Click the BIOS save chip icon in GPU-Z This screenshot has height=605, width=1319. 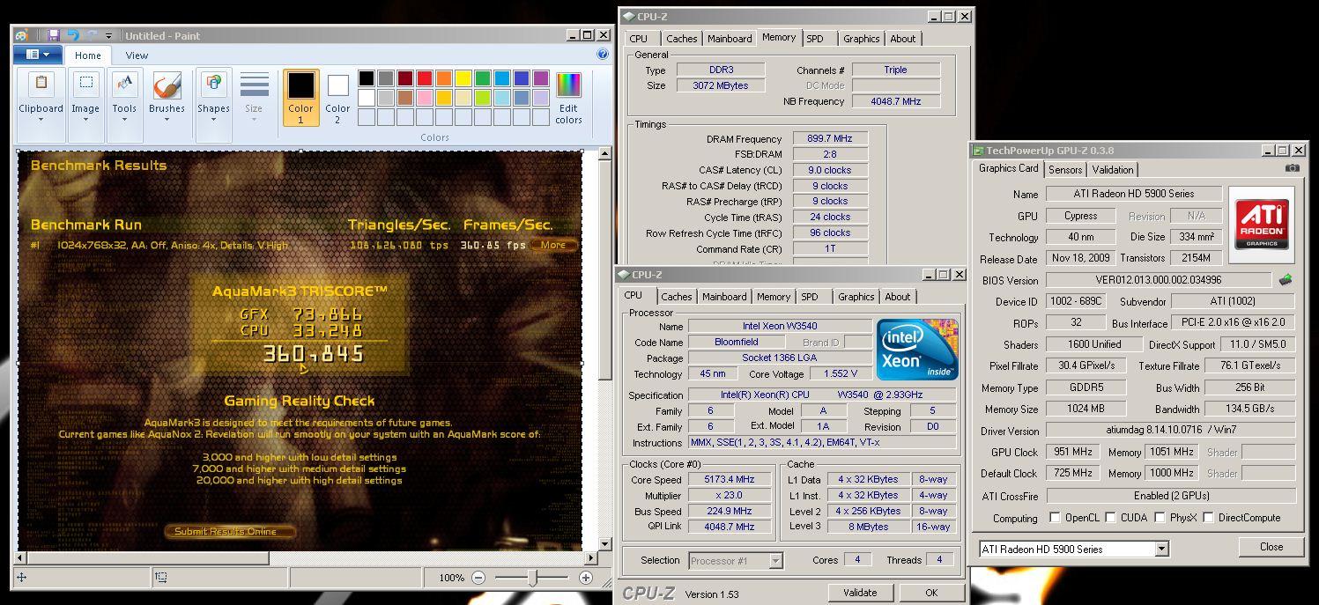1286,280
